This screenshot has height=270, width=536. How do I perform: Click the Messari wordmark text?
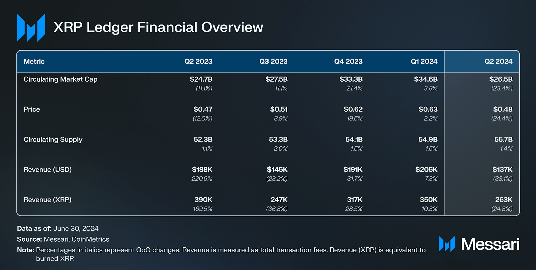490,244
